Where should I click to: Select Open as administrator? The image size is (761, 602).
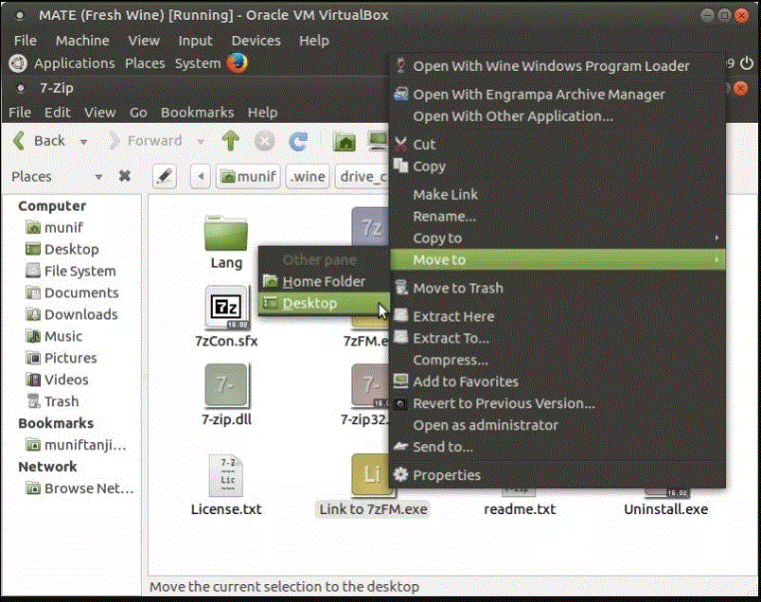pos(557,425)
